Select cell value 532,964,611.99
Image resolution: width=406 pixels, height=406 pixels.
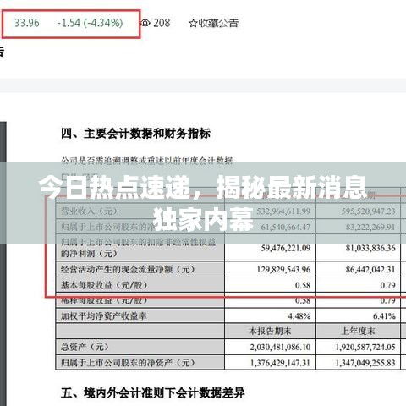[x=283, y=211]
